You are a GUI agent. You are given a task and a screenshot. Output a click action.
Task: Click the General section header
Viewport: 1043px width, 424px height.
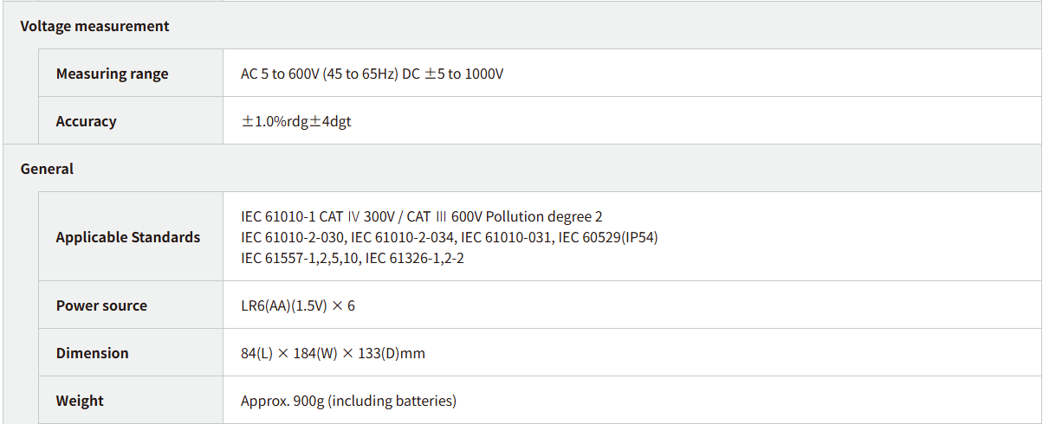[x=47, y=169]
